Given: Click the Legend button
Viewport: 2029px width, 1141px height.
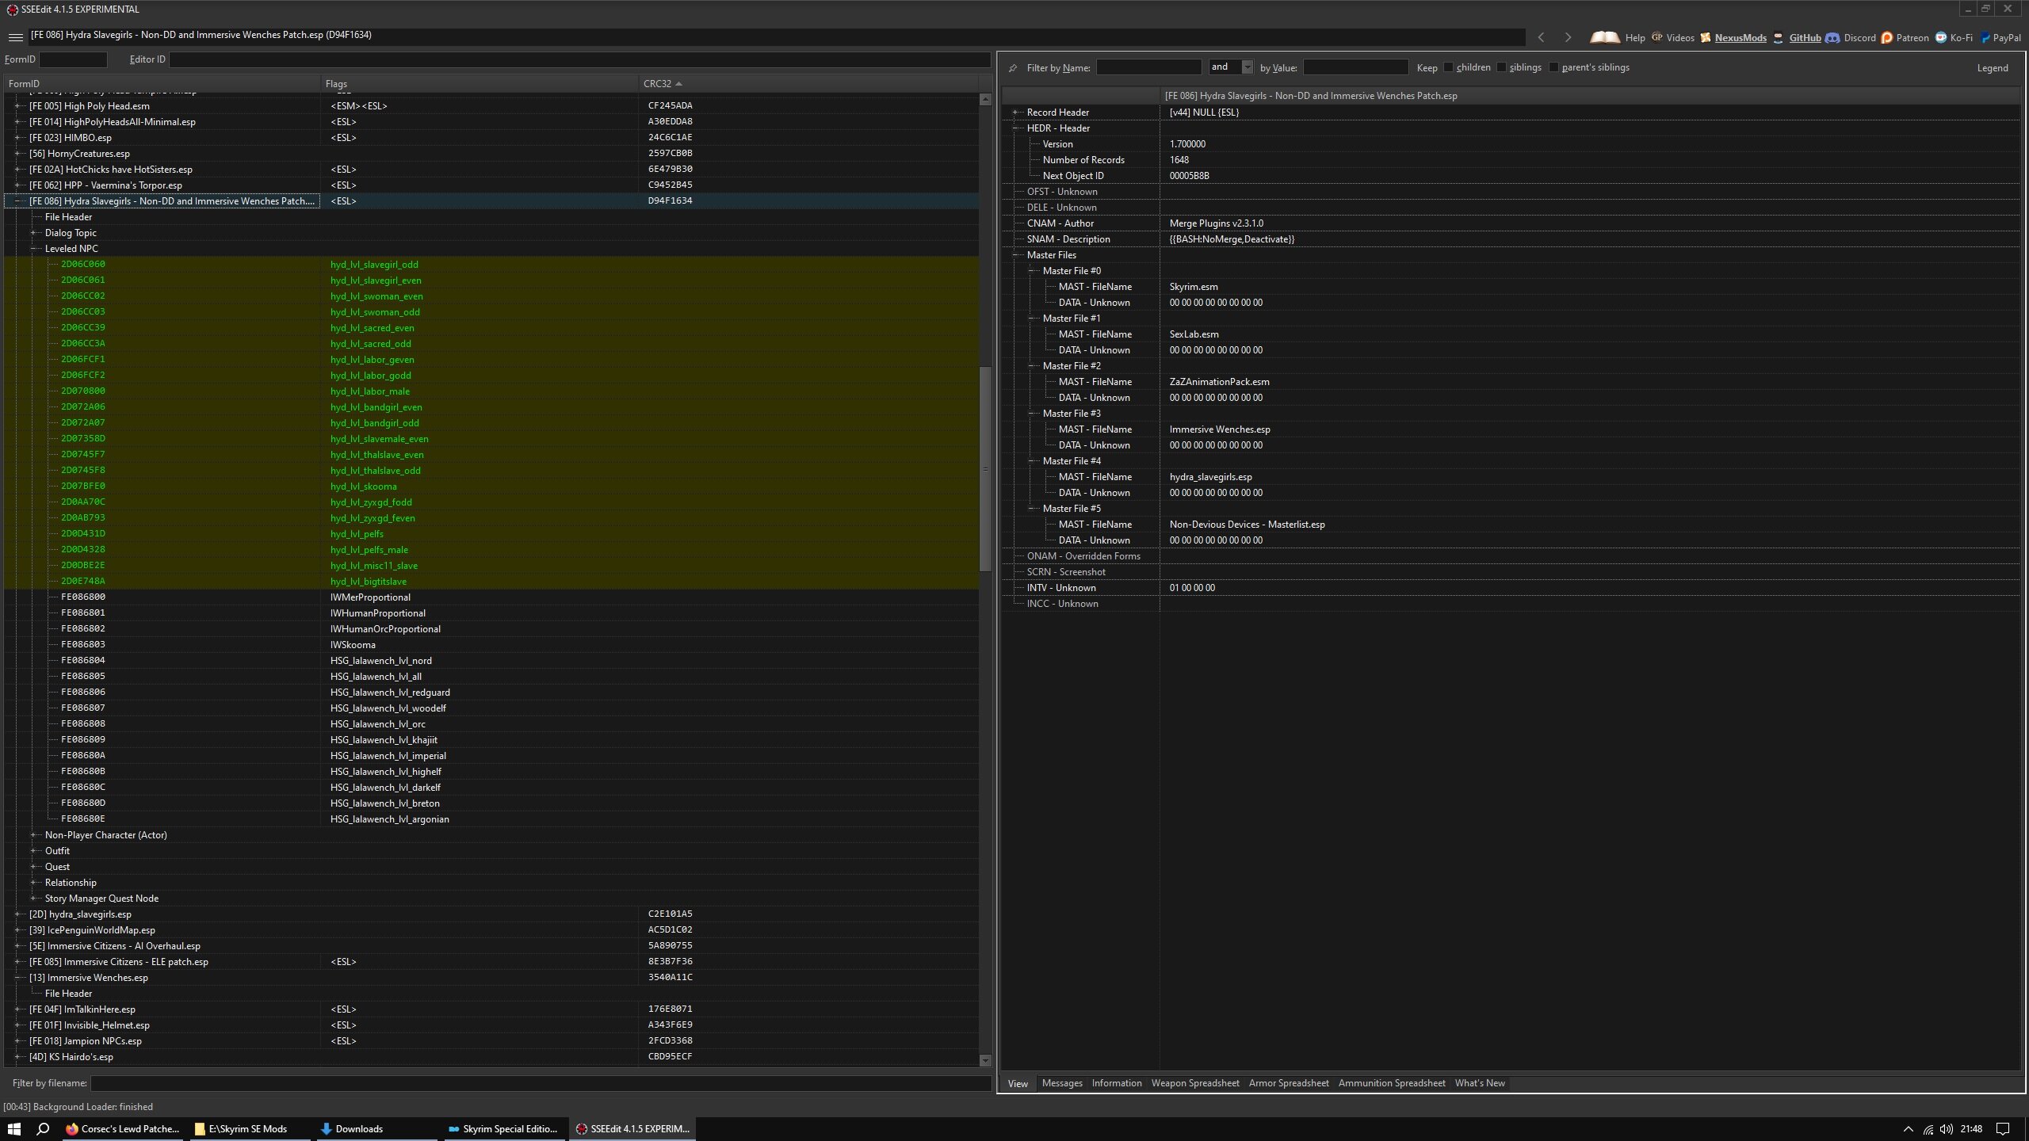Looking at the screenshot, I should (x=1992, y=68).
